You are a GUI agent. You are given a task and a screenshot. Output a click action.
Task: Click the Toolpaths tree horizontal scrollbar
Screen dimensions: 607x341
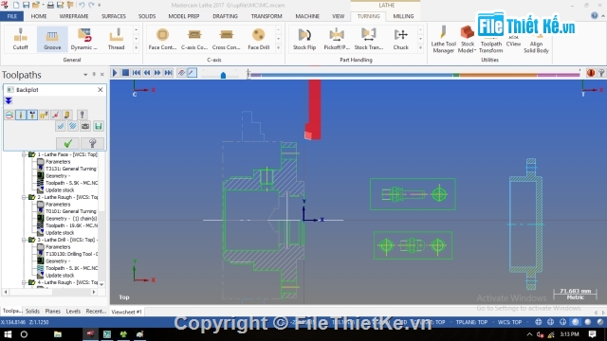49,292
